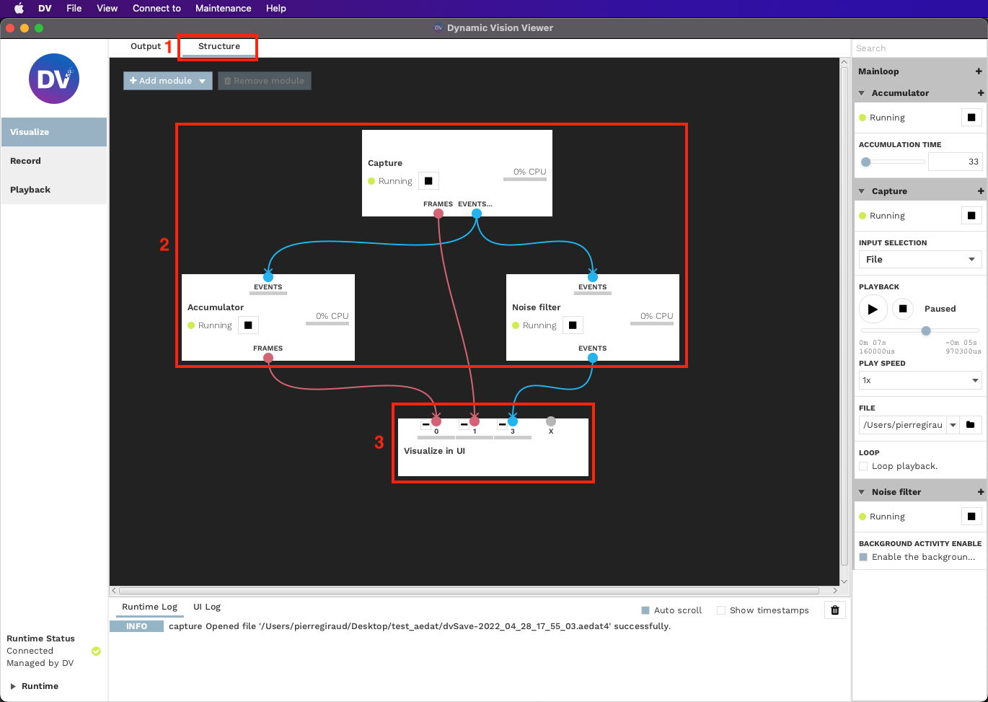Select Record in sidebar

tap(54, 161)
